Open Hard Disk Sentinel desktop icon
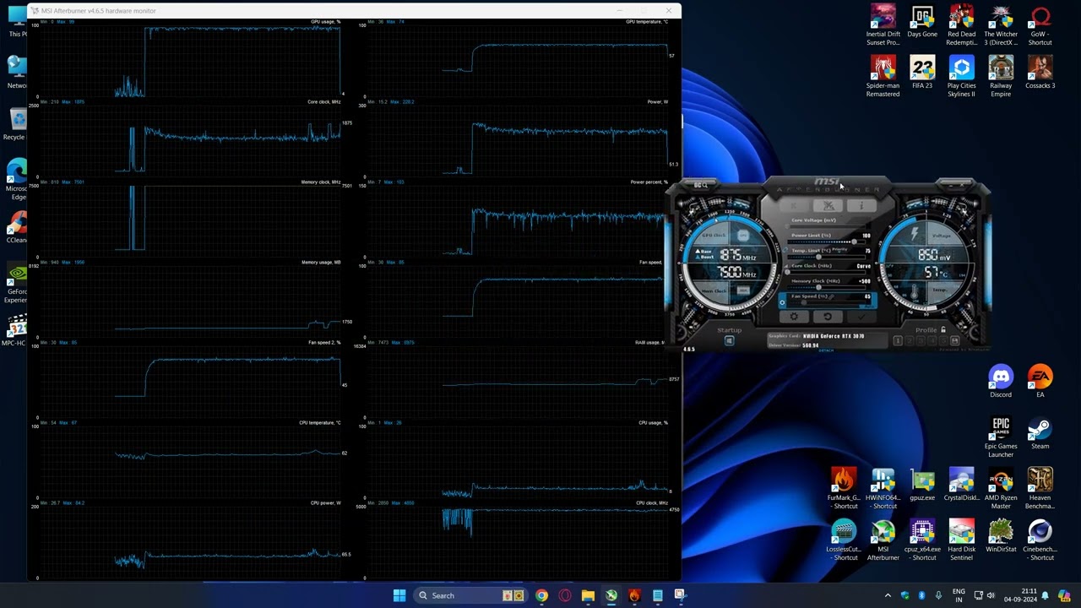 point(961,540)
